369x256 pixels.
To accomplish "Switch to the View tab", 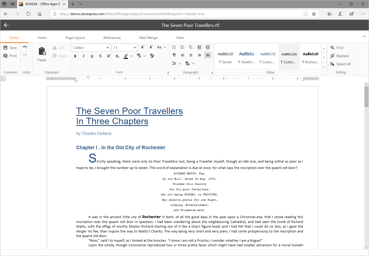I will click(180, 38).
